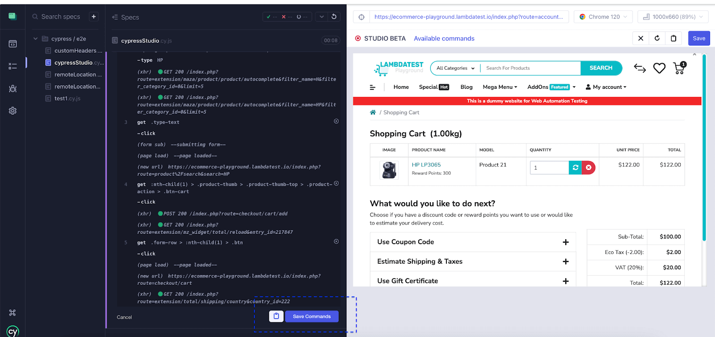Restart Studio using the circular arrow button

point(657,38)
